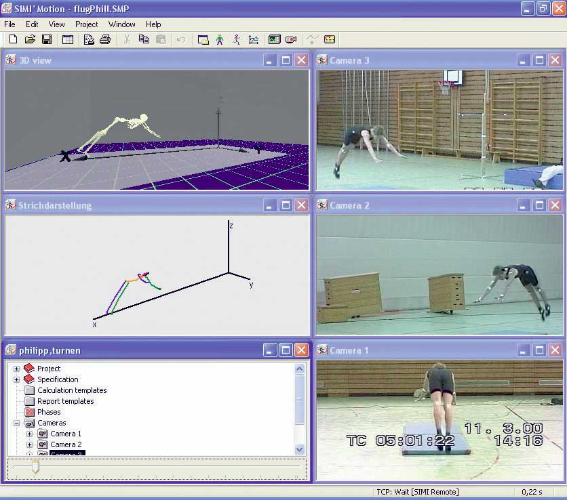The width and height of the screenshot is (567, 500).
Task: Click the Camera 3 window title icon
Action: click(x=322, y=60)
